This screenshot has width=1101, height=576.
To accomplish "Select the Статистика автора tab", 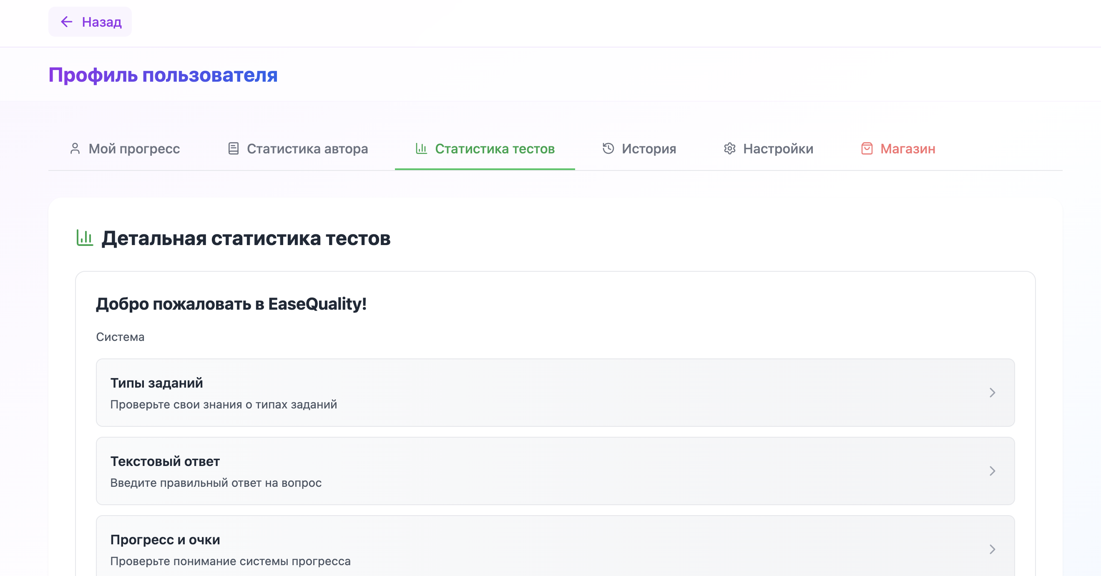I will [307, 149].
